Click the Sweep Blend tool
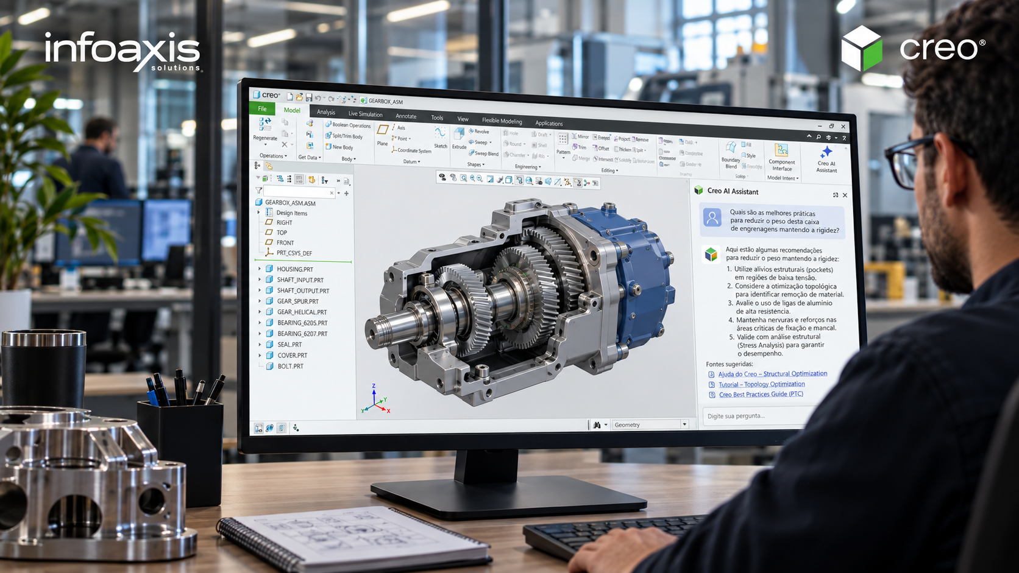This screenshot has width=1019, height=573. tap(483, 153)
